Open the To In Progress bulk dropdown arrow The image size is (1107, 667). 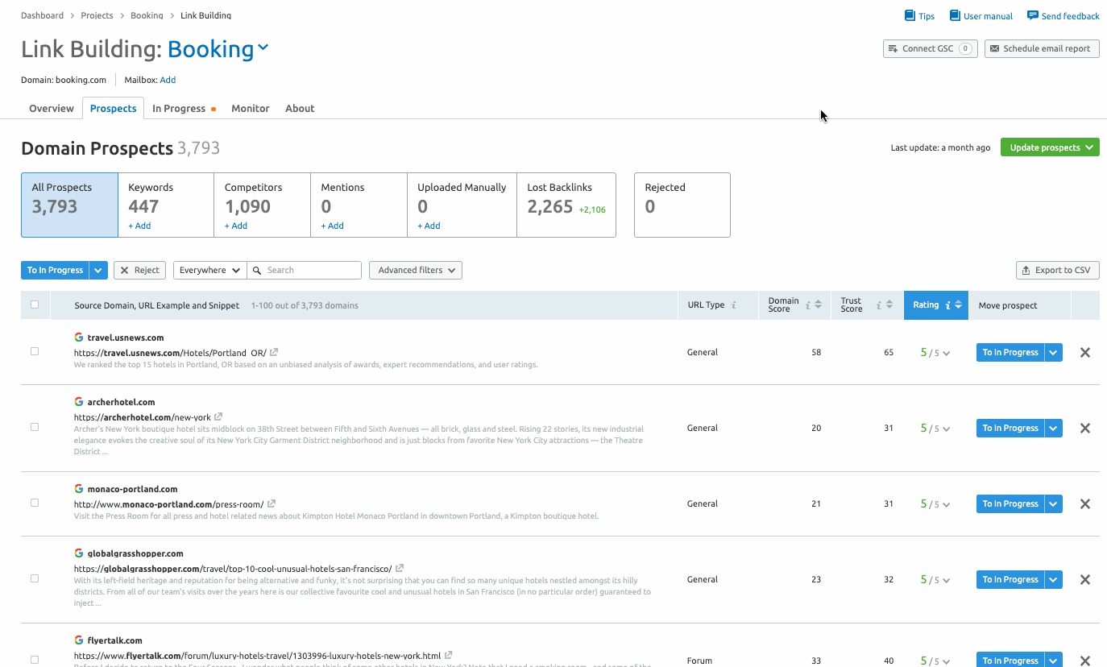tap(98, 270)
